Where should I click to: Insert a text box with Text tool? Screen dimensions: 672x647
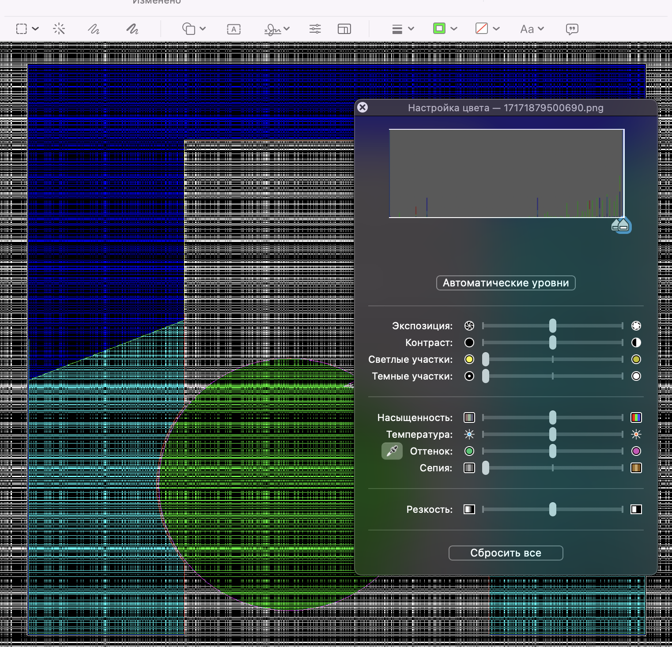click(234, 29)
